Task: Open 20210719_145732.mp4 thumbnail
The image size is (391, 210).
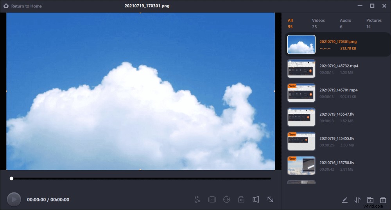Action: click(x=301, y=69)
